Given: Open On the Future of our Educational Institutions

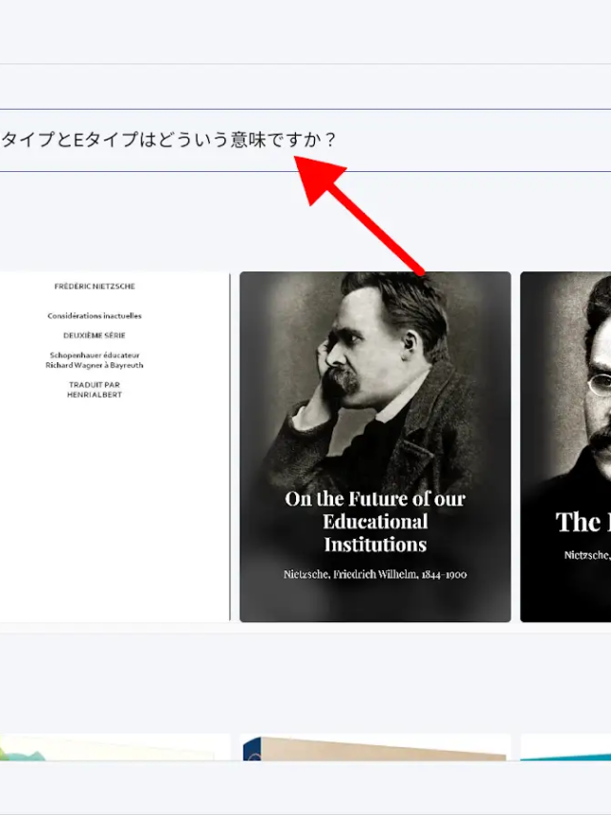Looking at the screenshot, I should [x=375, y=446].
